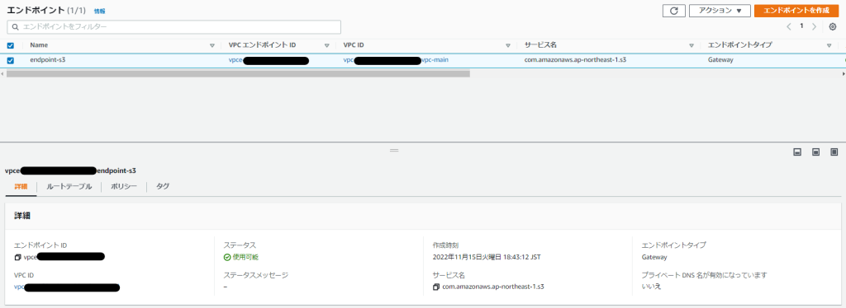The image size is (846, 308).
Task: Click Gateway value in the details panel
Action: coord(654,257)
